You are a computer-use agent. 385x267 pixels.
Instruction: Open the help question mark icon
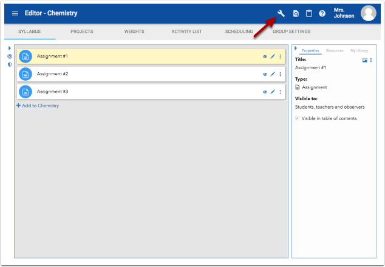click(x=322, y=13)
